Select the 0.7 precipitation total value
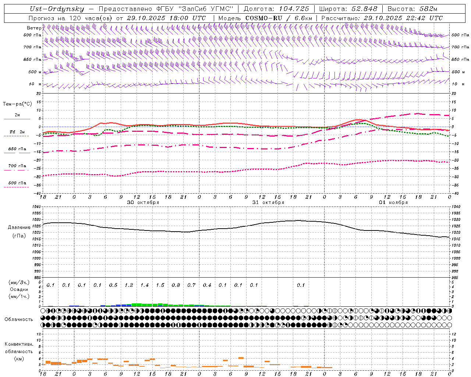The width and height of the screenshot is (471, 377). coord(191,285)
